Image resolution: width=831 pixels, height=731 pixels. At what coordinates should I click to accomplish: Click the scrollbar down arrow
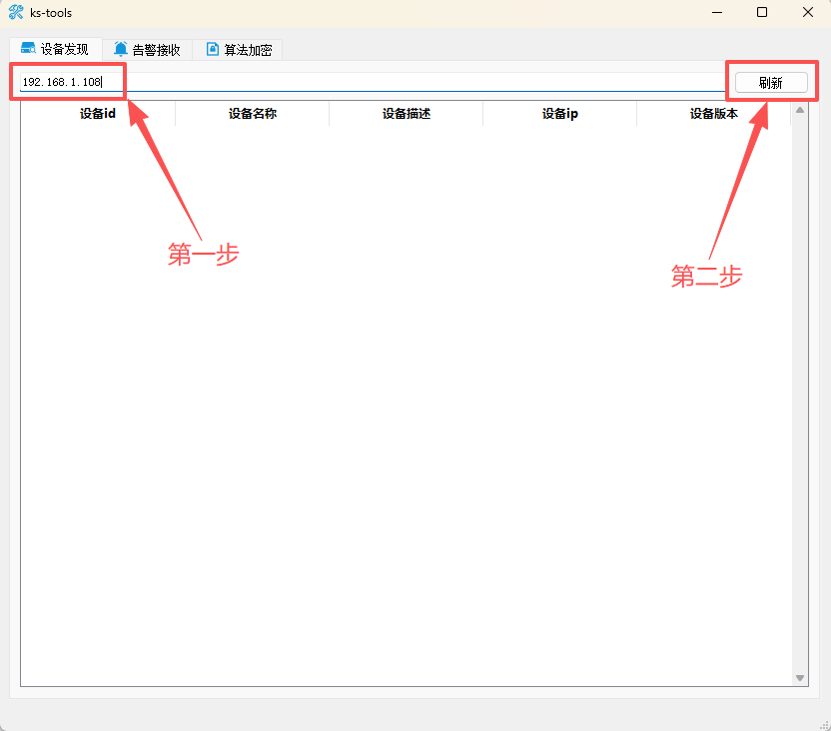coord(800,677)
